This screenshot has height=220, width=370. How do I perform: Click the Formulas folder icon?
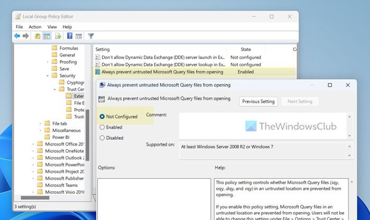coord(54,48)
